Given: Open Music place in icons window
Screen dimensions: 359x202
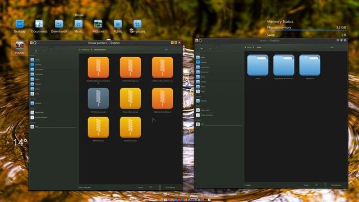Looking at the screenshot, I should pos(201,77).
